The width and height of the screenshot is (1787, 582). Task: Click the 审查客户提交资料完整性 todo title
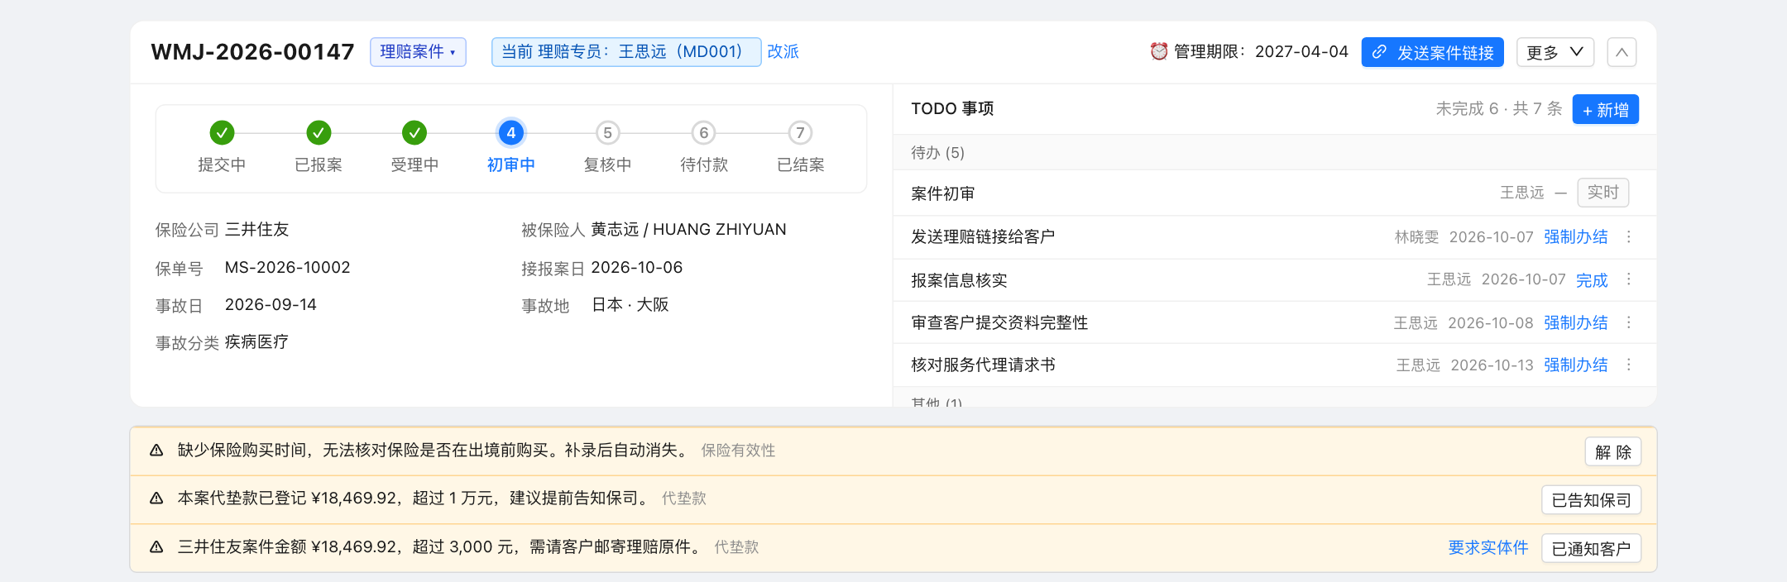[999, 323]
